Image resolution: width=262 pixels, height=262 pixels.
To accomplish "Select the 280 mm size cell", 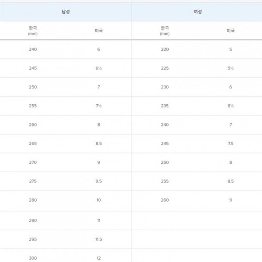I will coord(33,200).
